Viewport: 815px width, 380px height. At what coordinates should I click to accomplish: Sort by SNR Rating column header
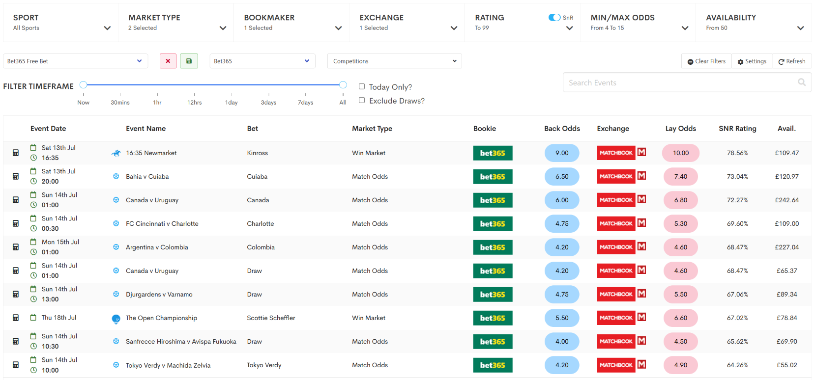pos(737,129)
